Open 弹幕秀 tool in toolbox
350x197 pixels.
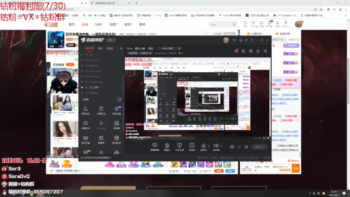coord(101,140)
